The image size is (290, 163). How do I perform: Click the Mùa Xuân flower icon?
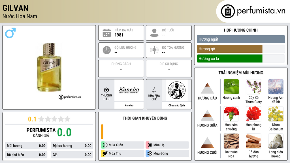pos(105,145)
